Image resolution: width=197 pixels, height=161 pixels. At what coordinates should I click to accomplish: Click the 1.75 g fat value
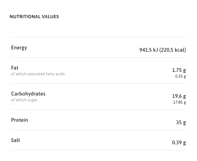[179, 70]
